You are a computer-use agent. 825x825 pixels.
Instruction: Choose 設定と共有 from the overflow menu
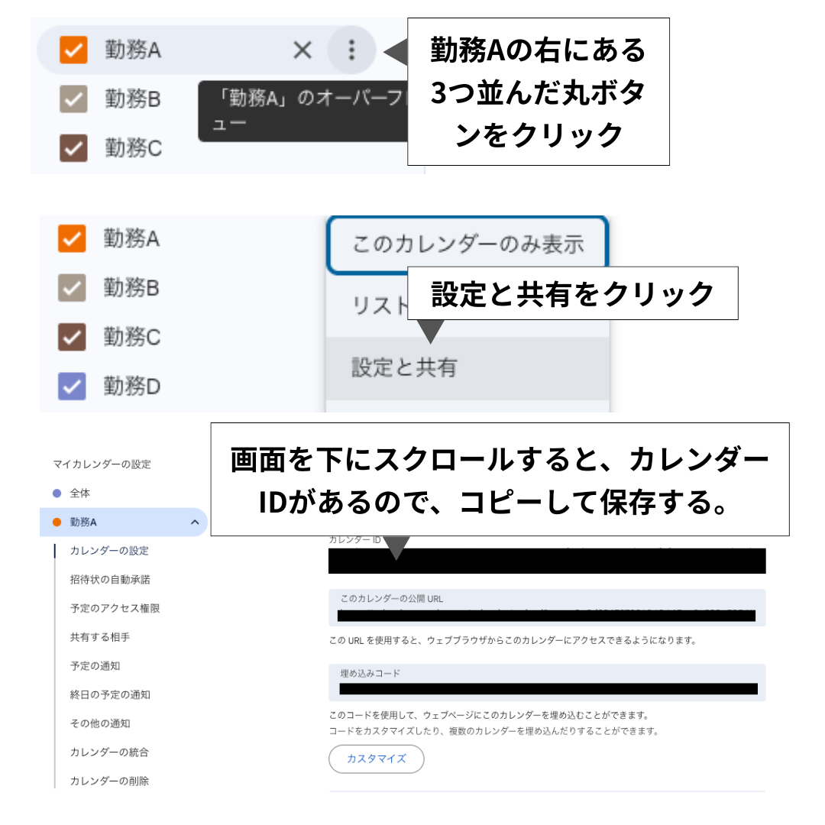click(467, 368)
